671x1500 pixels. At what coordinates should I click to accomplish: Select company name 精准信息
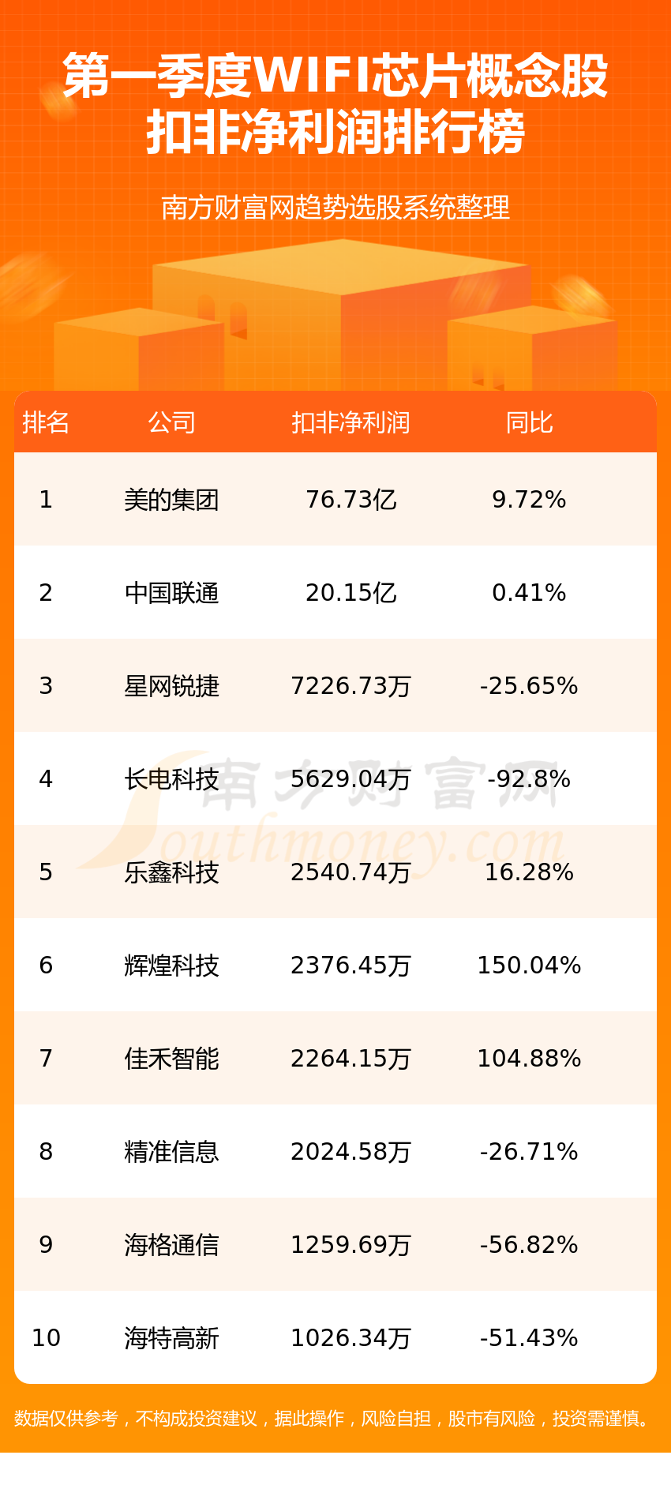171,1152
